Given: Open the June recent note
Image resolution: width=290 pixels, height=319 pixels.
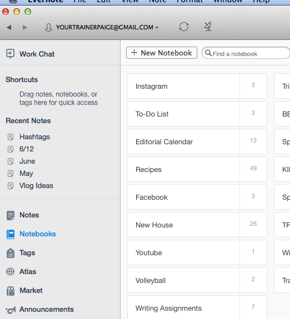Looking at the screenshot, I should click(27, 161).
